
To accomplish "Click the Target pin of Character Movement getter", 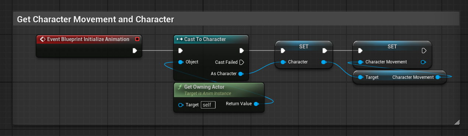I will click(x=360, y=77).
